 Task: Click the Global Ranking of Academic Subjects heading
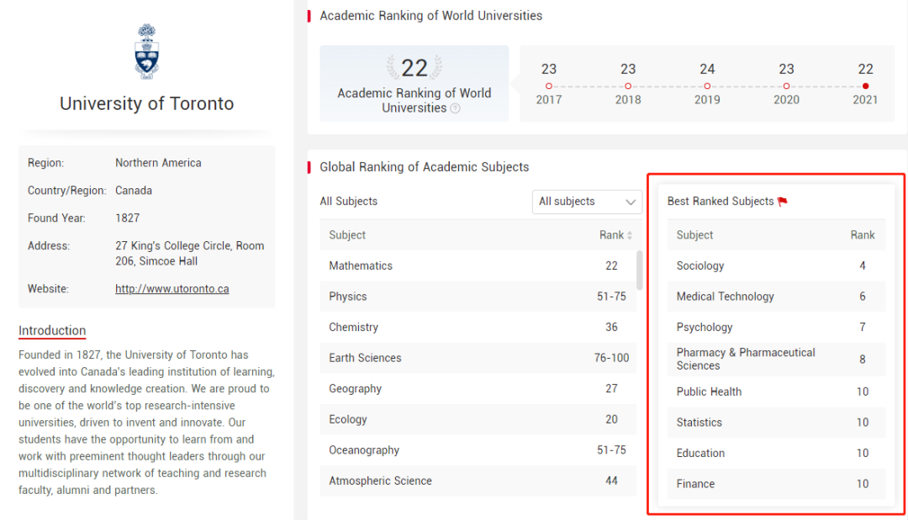pos(425,167)
